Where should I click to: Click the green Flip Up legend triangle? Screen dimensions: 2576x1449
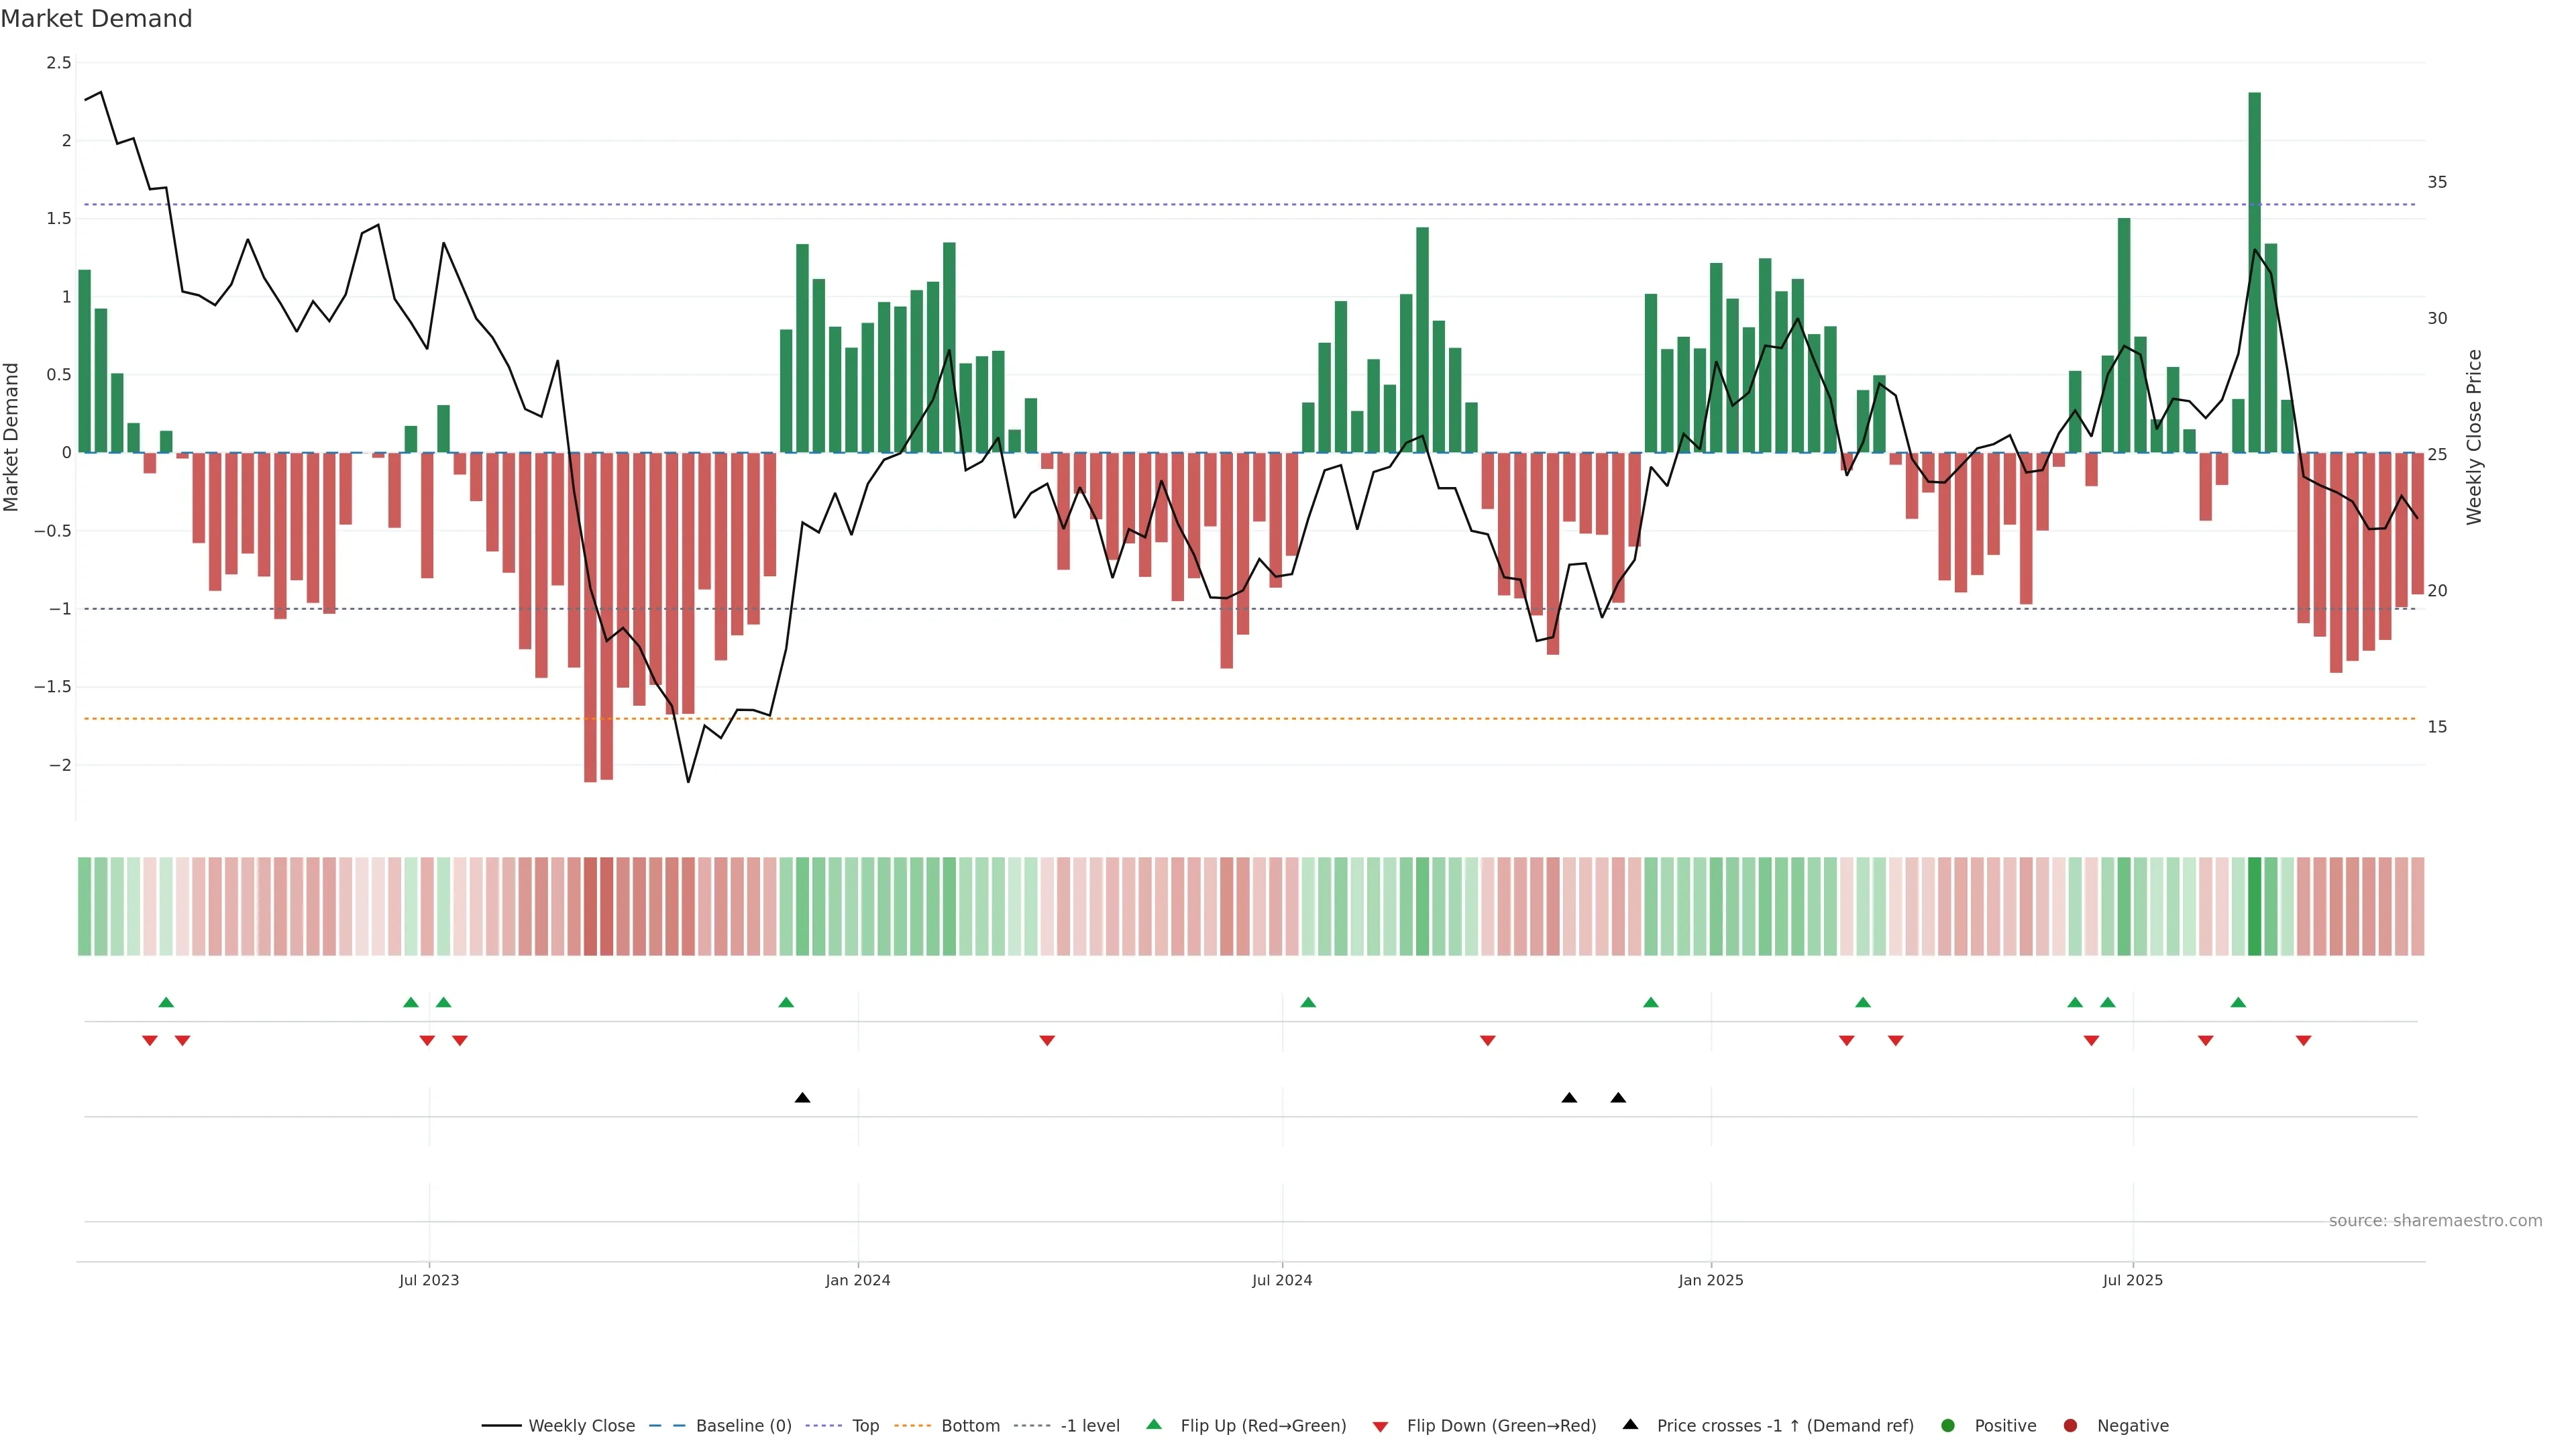pos(1154,1424)
